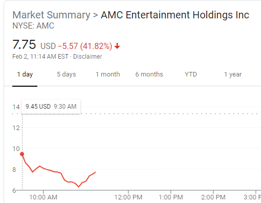Click the -5.57 (41.82%) change value
This screenshot has width=261, height=203.
pos(85,46)
